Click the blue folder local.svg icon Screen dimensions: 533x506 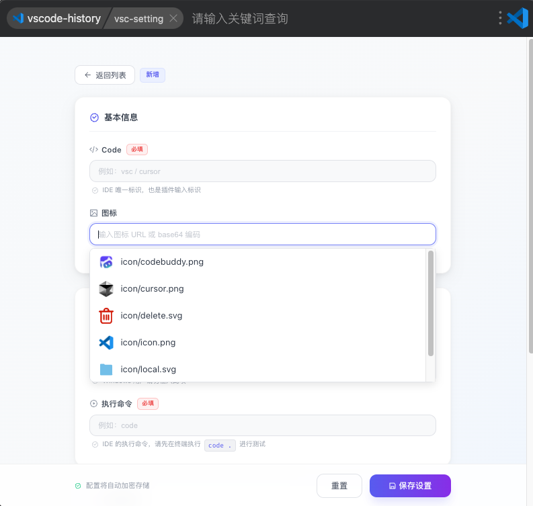pyautogui.click(x=106, y=369)
